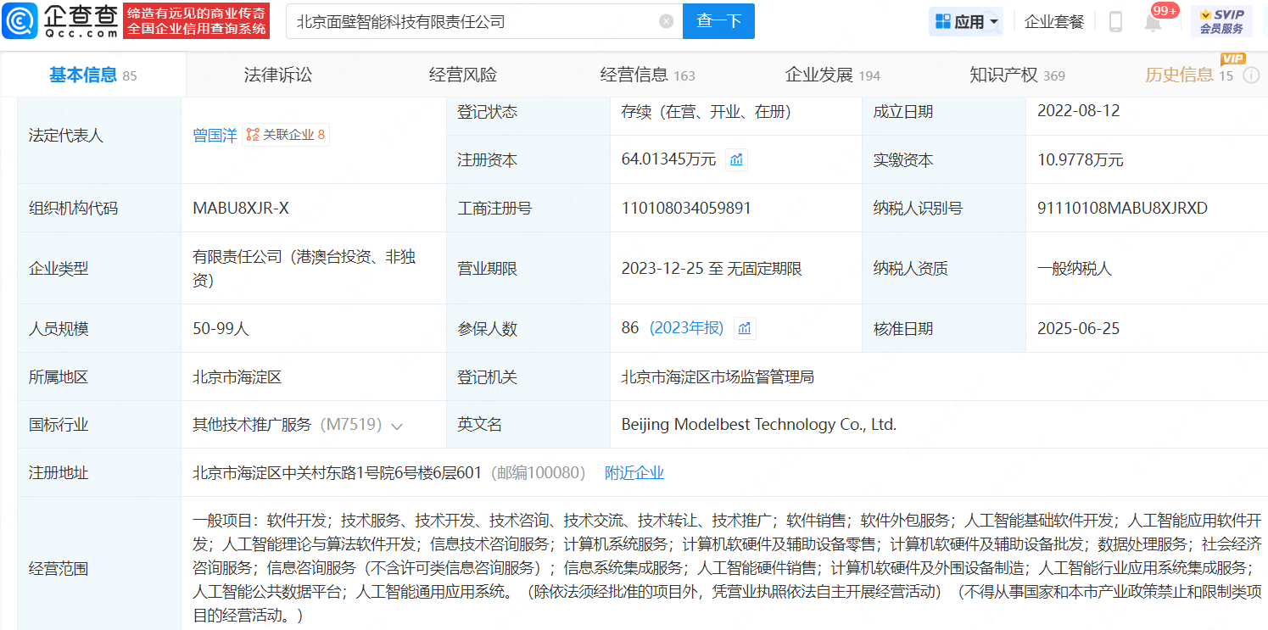Viewport: 1268px width, 630px height.
Task: Click info icon beside 历史信息
Action: [1251, 75]
